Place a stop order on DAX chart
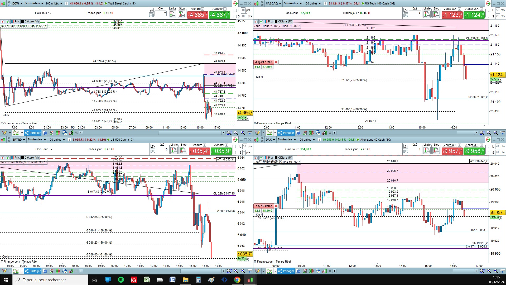The height and width of the screenshot is (285, 506). pos(436,150)
